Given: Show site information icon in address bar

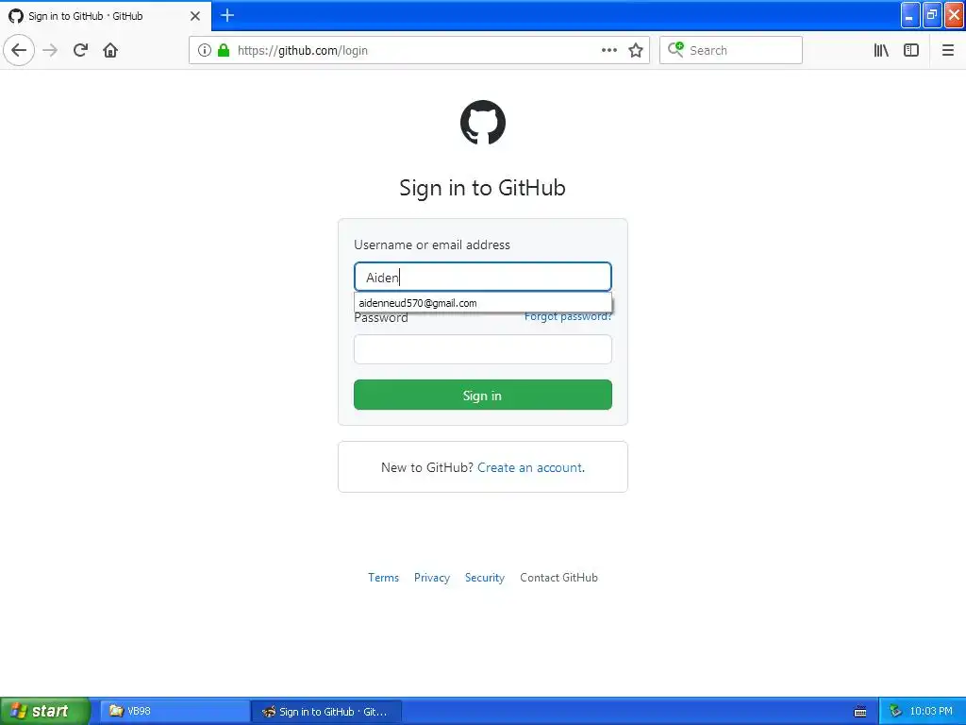Looking at the screenshot, I should (205, 50).
